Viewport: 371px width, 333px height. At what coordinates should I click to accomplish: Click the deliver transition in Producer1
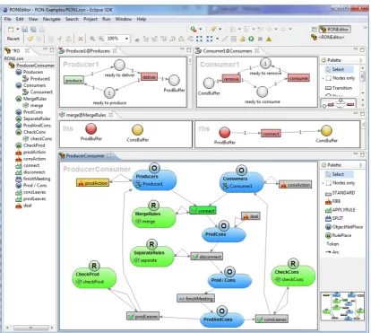(149, 77)
